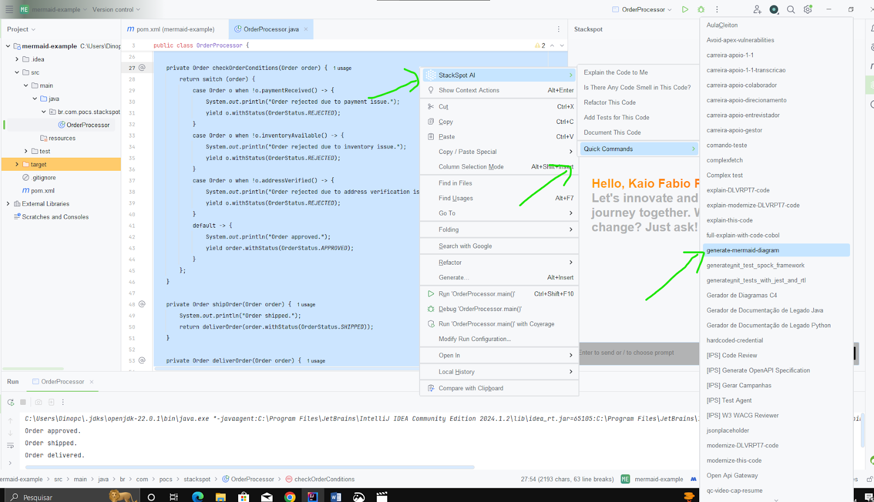Rerun the program in Run panel
The width and height of the screenshot is (874, 502).
pyautogui.click(x=10, y=402)
